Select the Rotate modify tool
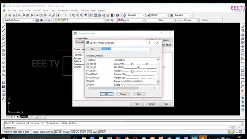The height and width of the screenshot is (139, 247). click(243, 51)
